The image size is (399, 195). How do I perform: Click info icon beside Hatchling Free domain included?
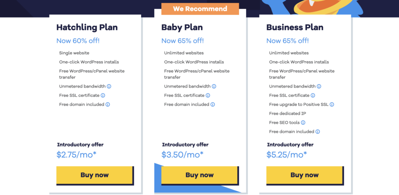tap(108, 104)
